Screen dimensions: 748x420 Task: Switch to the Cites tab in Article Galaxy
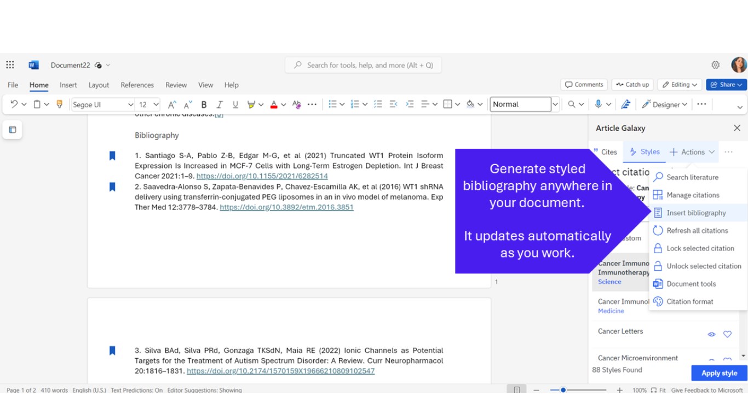click(x=605, y=152)
